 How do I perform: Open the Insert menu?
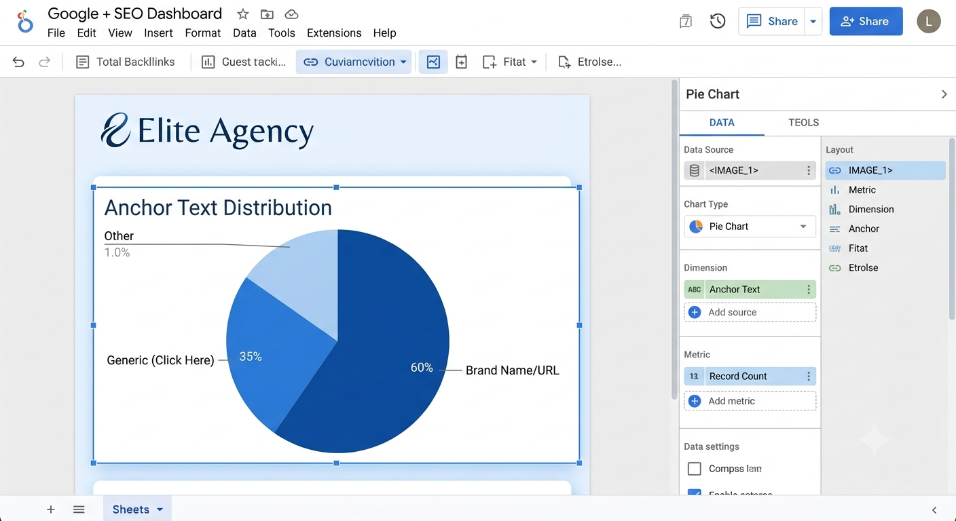tap(158, 33)
